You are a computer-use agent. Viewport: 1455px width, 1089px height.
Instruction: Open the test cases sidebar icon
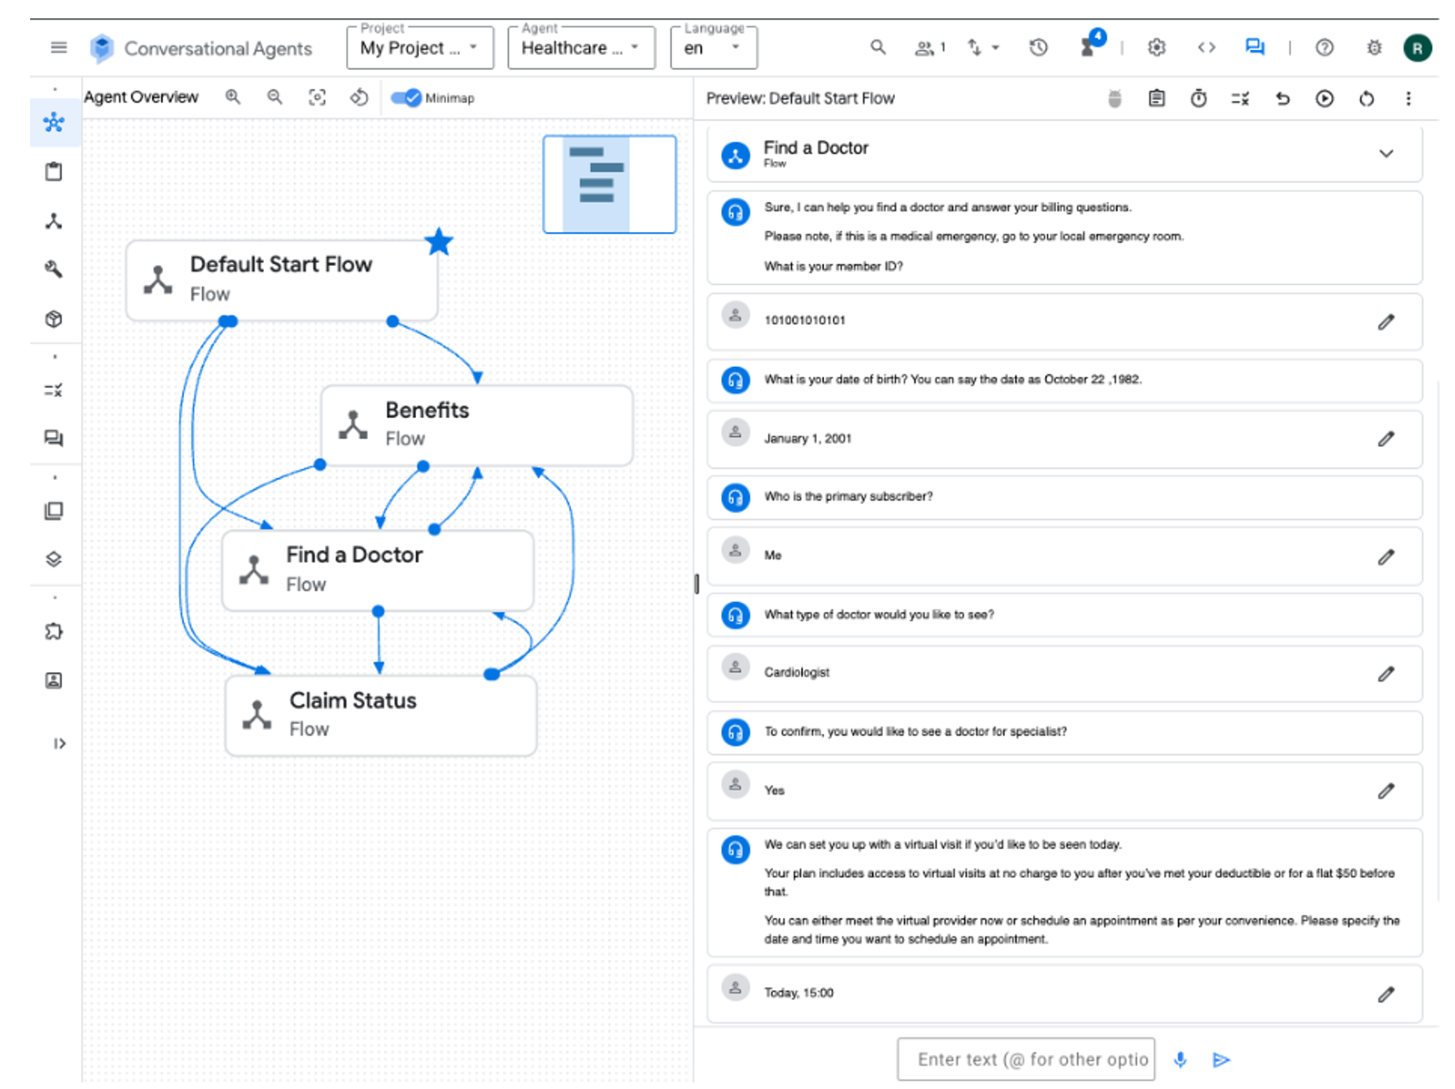point(54,391)
